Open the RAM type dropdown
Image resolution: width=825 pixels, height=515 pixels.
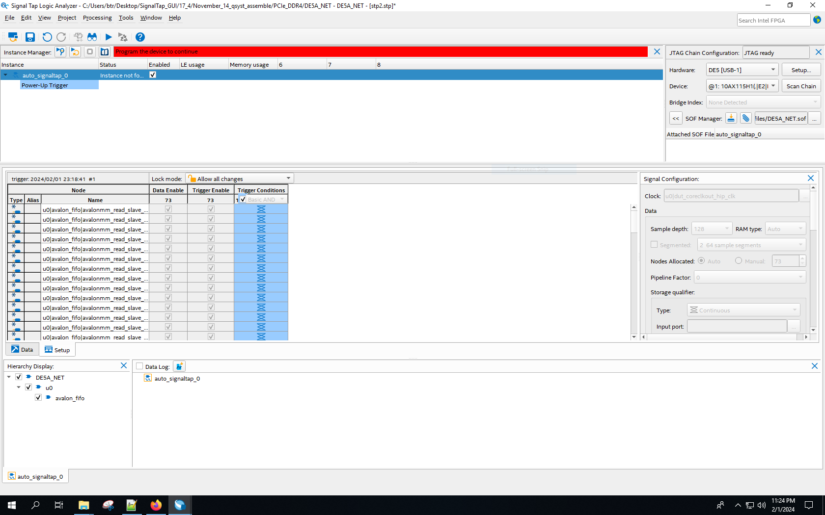pos(786,229)
